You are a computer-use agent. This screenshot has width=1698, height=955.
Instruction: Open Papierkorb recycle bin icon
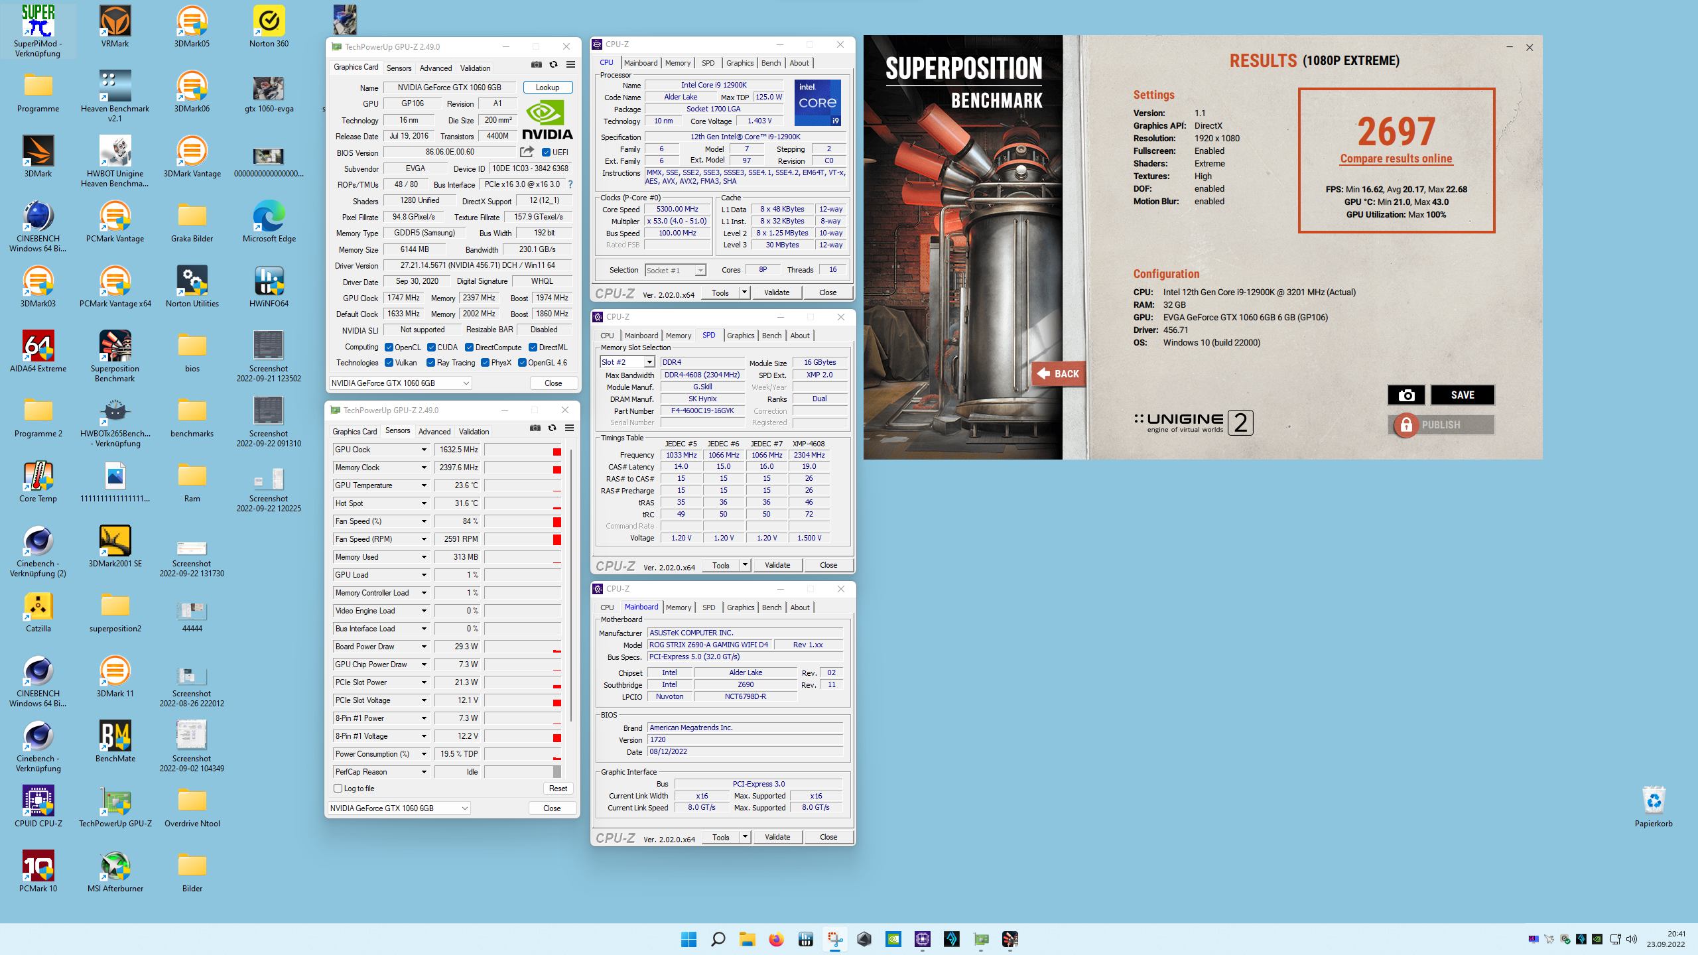coord(1654,806)
